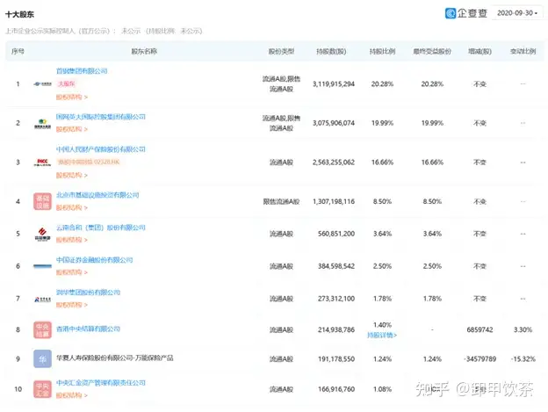The height and width of the screenshot is (412, 548).
Task: Click share count 384,598,542
Action: coord(336,266)
